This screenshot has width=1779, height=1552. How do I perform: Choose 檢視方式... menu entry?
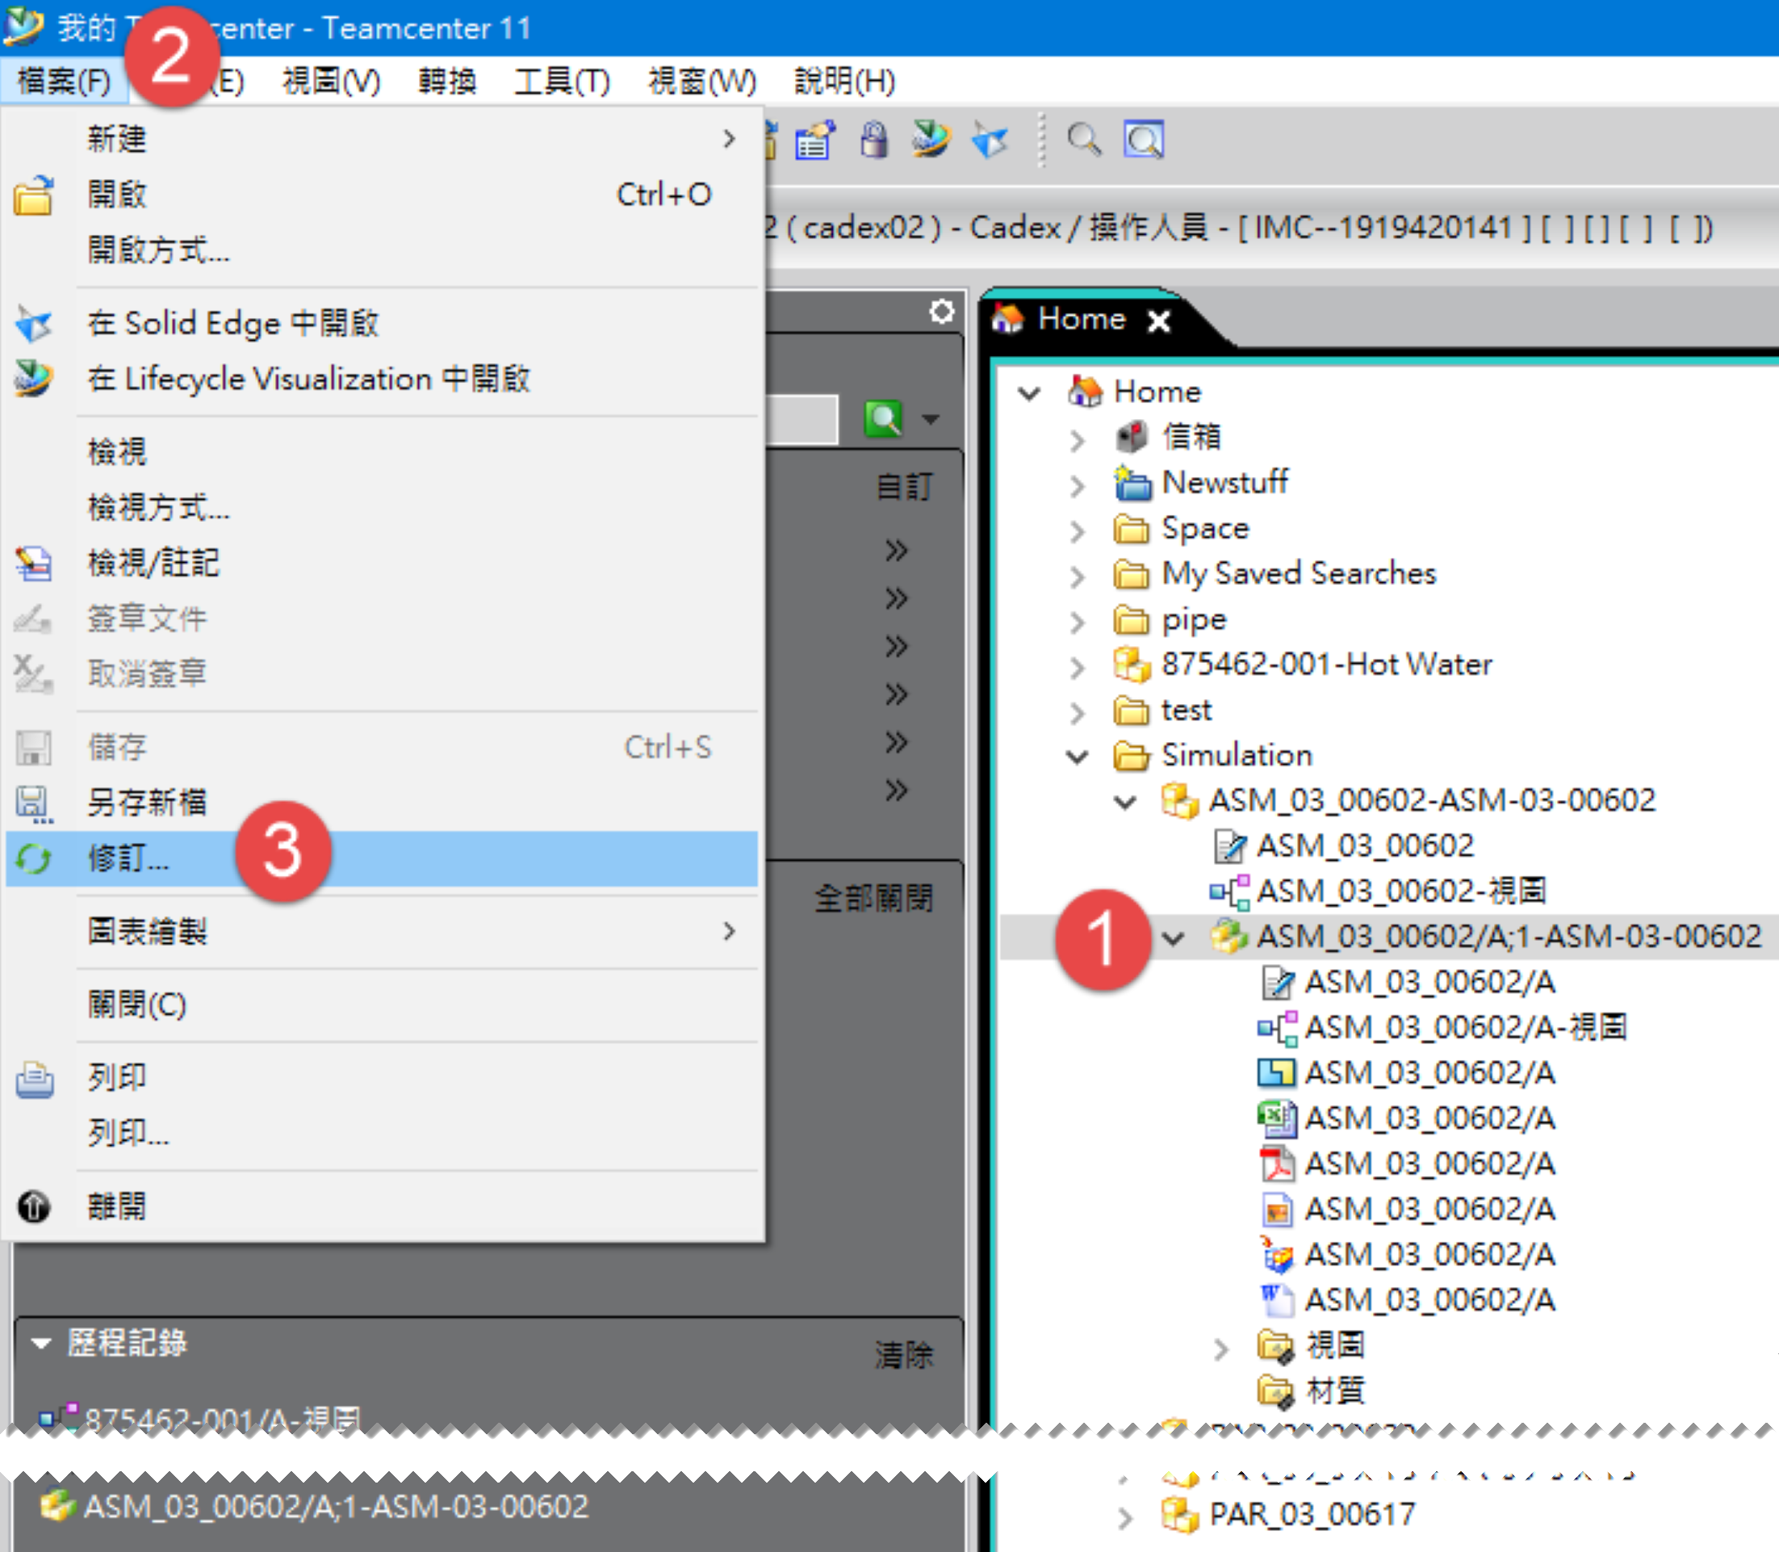click(382, 506)
